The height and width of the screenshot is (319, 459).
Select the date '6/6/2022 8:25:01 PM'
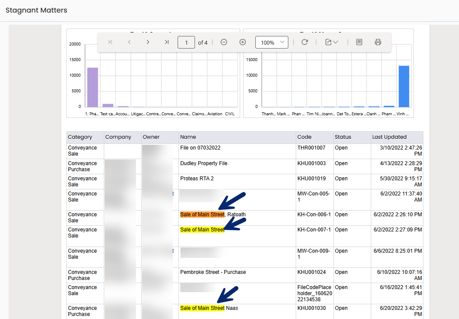398,251
